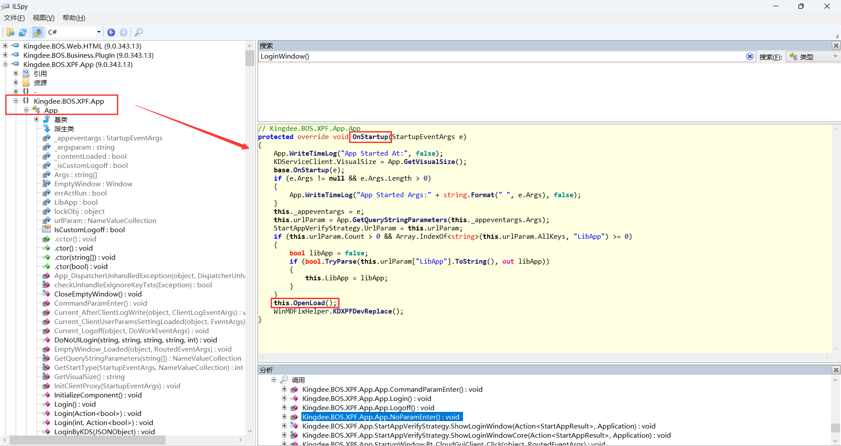Select LoginByKDS(JSONObject) : void method
The width and height of the screenshot is (841, 446).
(x=105, y=432)
